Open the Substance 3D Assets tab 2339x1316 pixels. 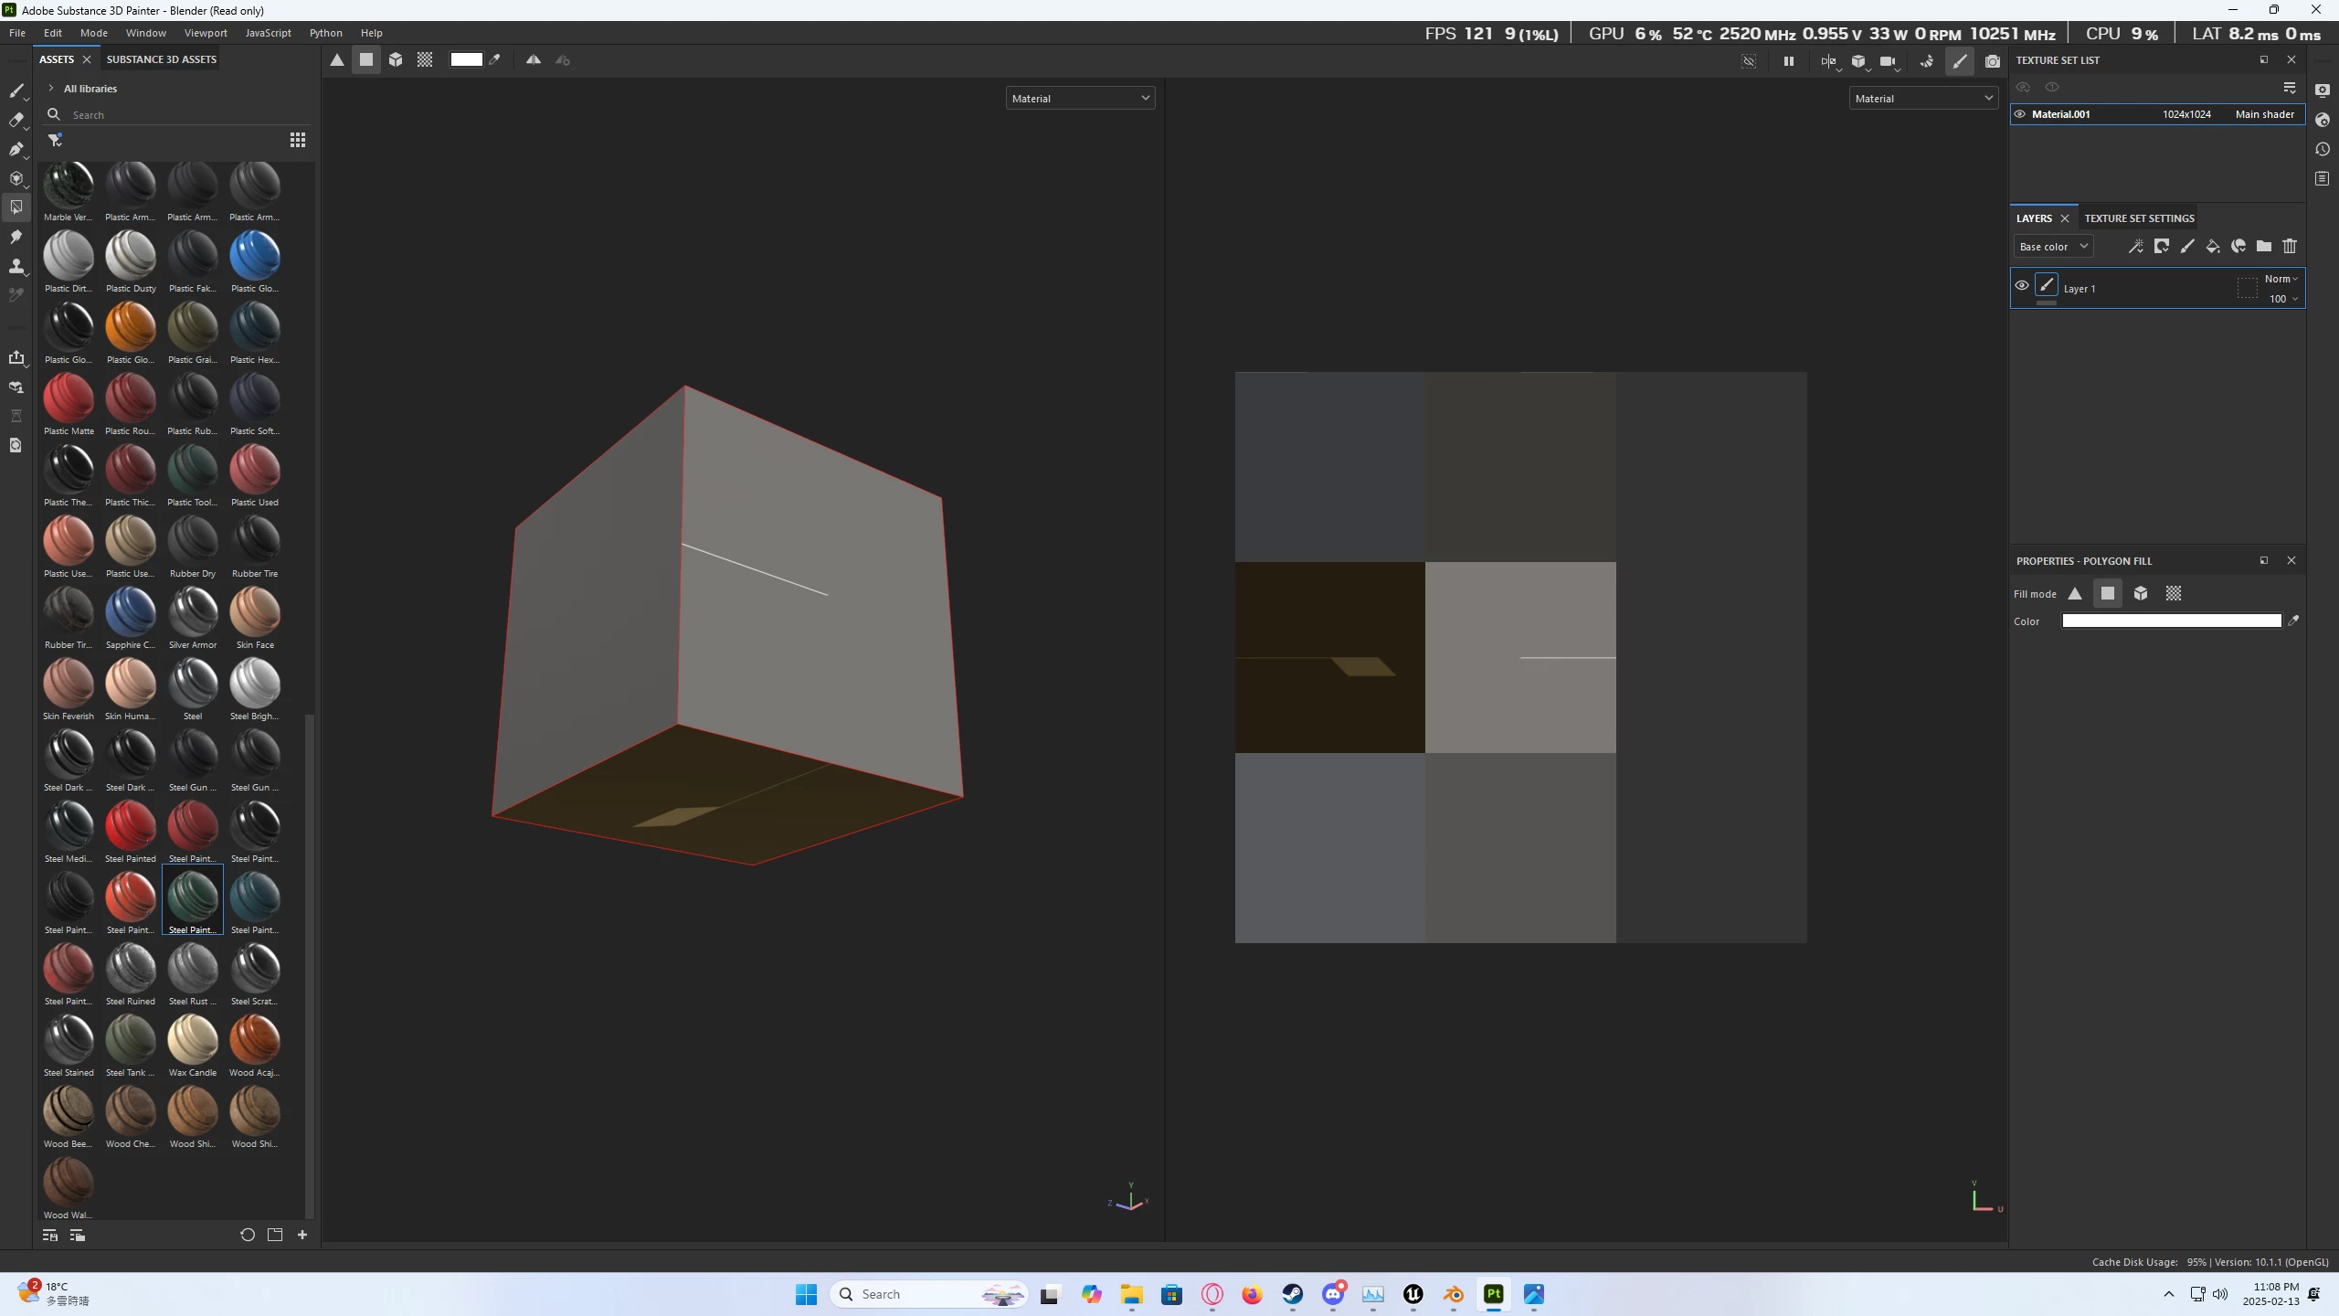pyautogui.click(x=162, y=59)
